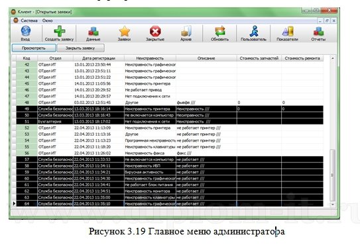This screenshot has height=249, width=360.
Task: Sort by the Отдел column header
Action: click(x=55, y=58)
